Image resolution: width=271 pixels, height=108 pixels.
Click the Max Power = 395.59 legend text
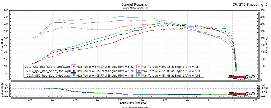coord(105,71)
